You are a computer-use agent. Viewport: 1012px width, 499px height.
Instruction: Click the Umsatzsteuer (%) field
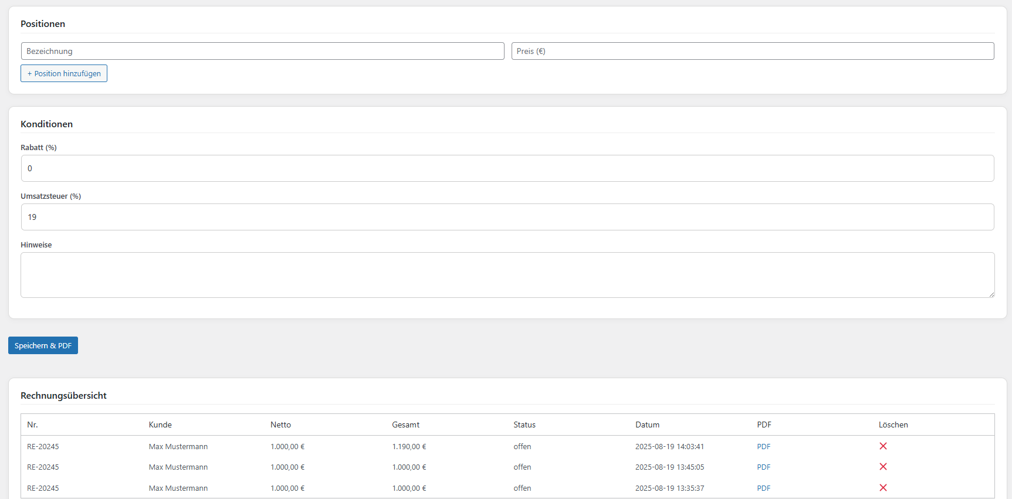coord(507,217)
